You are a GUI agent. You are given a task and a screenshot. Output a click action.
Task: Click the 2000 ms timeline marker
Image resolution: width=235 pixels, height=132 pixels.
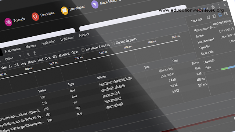(x=176, y=37)
